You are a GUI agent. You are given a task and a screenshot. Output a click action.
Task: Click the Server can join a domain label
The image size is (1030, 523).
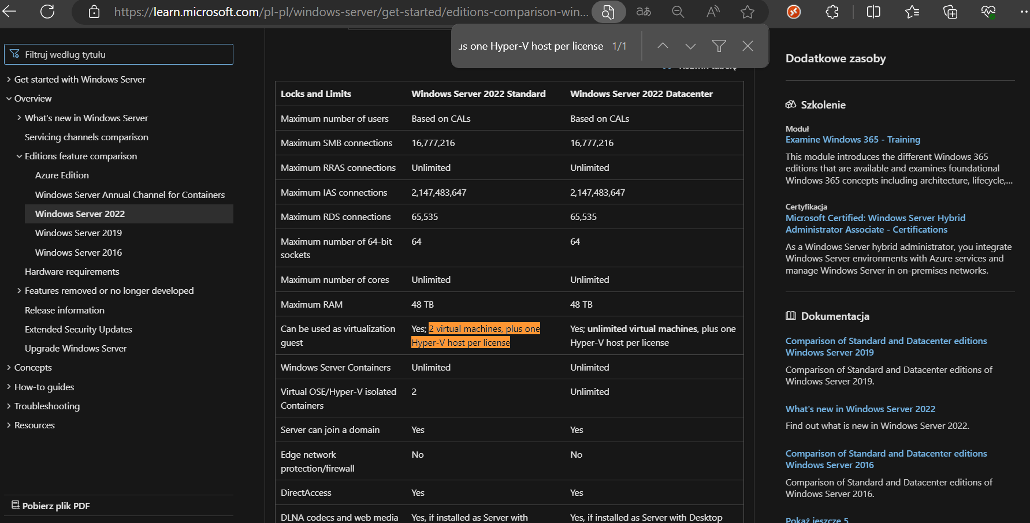330,430
